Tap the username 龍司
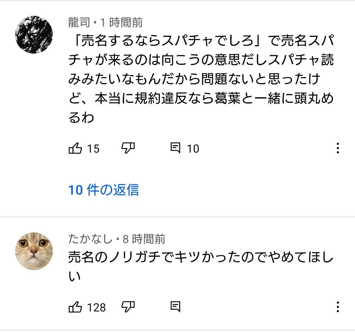Image resolution: width=355 pixels, height=332 pixels. point(80,23)
